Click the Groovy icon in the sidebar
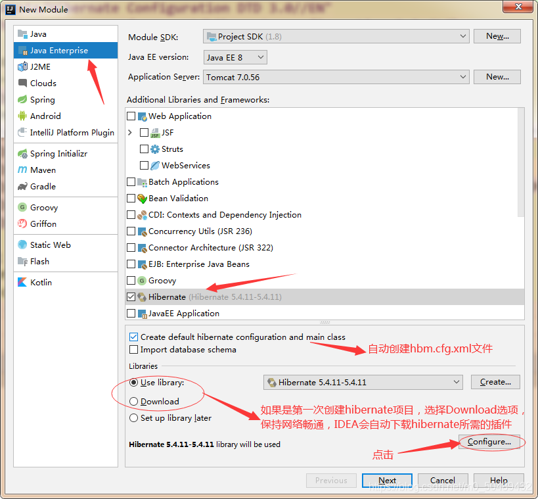Screen dimensions: 538x499 (22, 208)
